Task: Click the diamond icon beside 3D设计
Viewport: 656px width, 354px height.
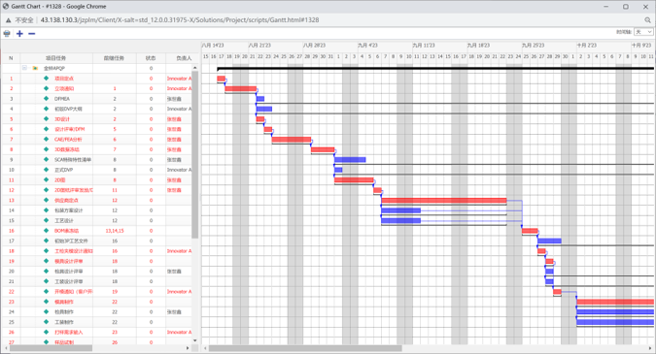Action: point(46,119)
